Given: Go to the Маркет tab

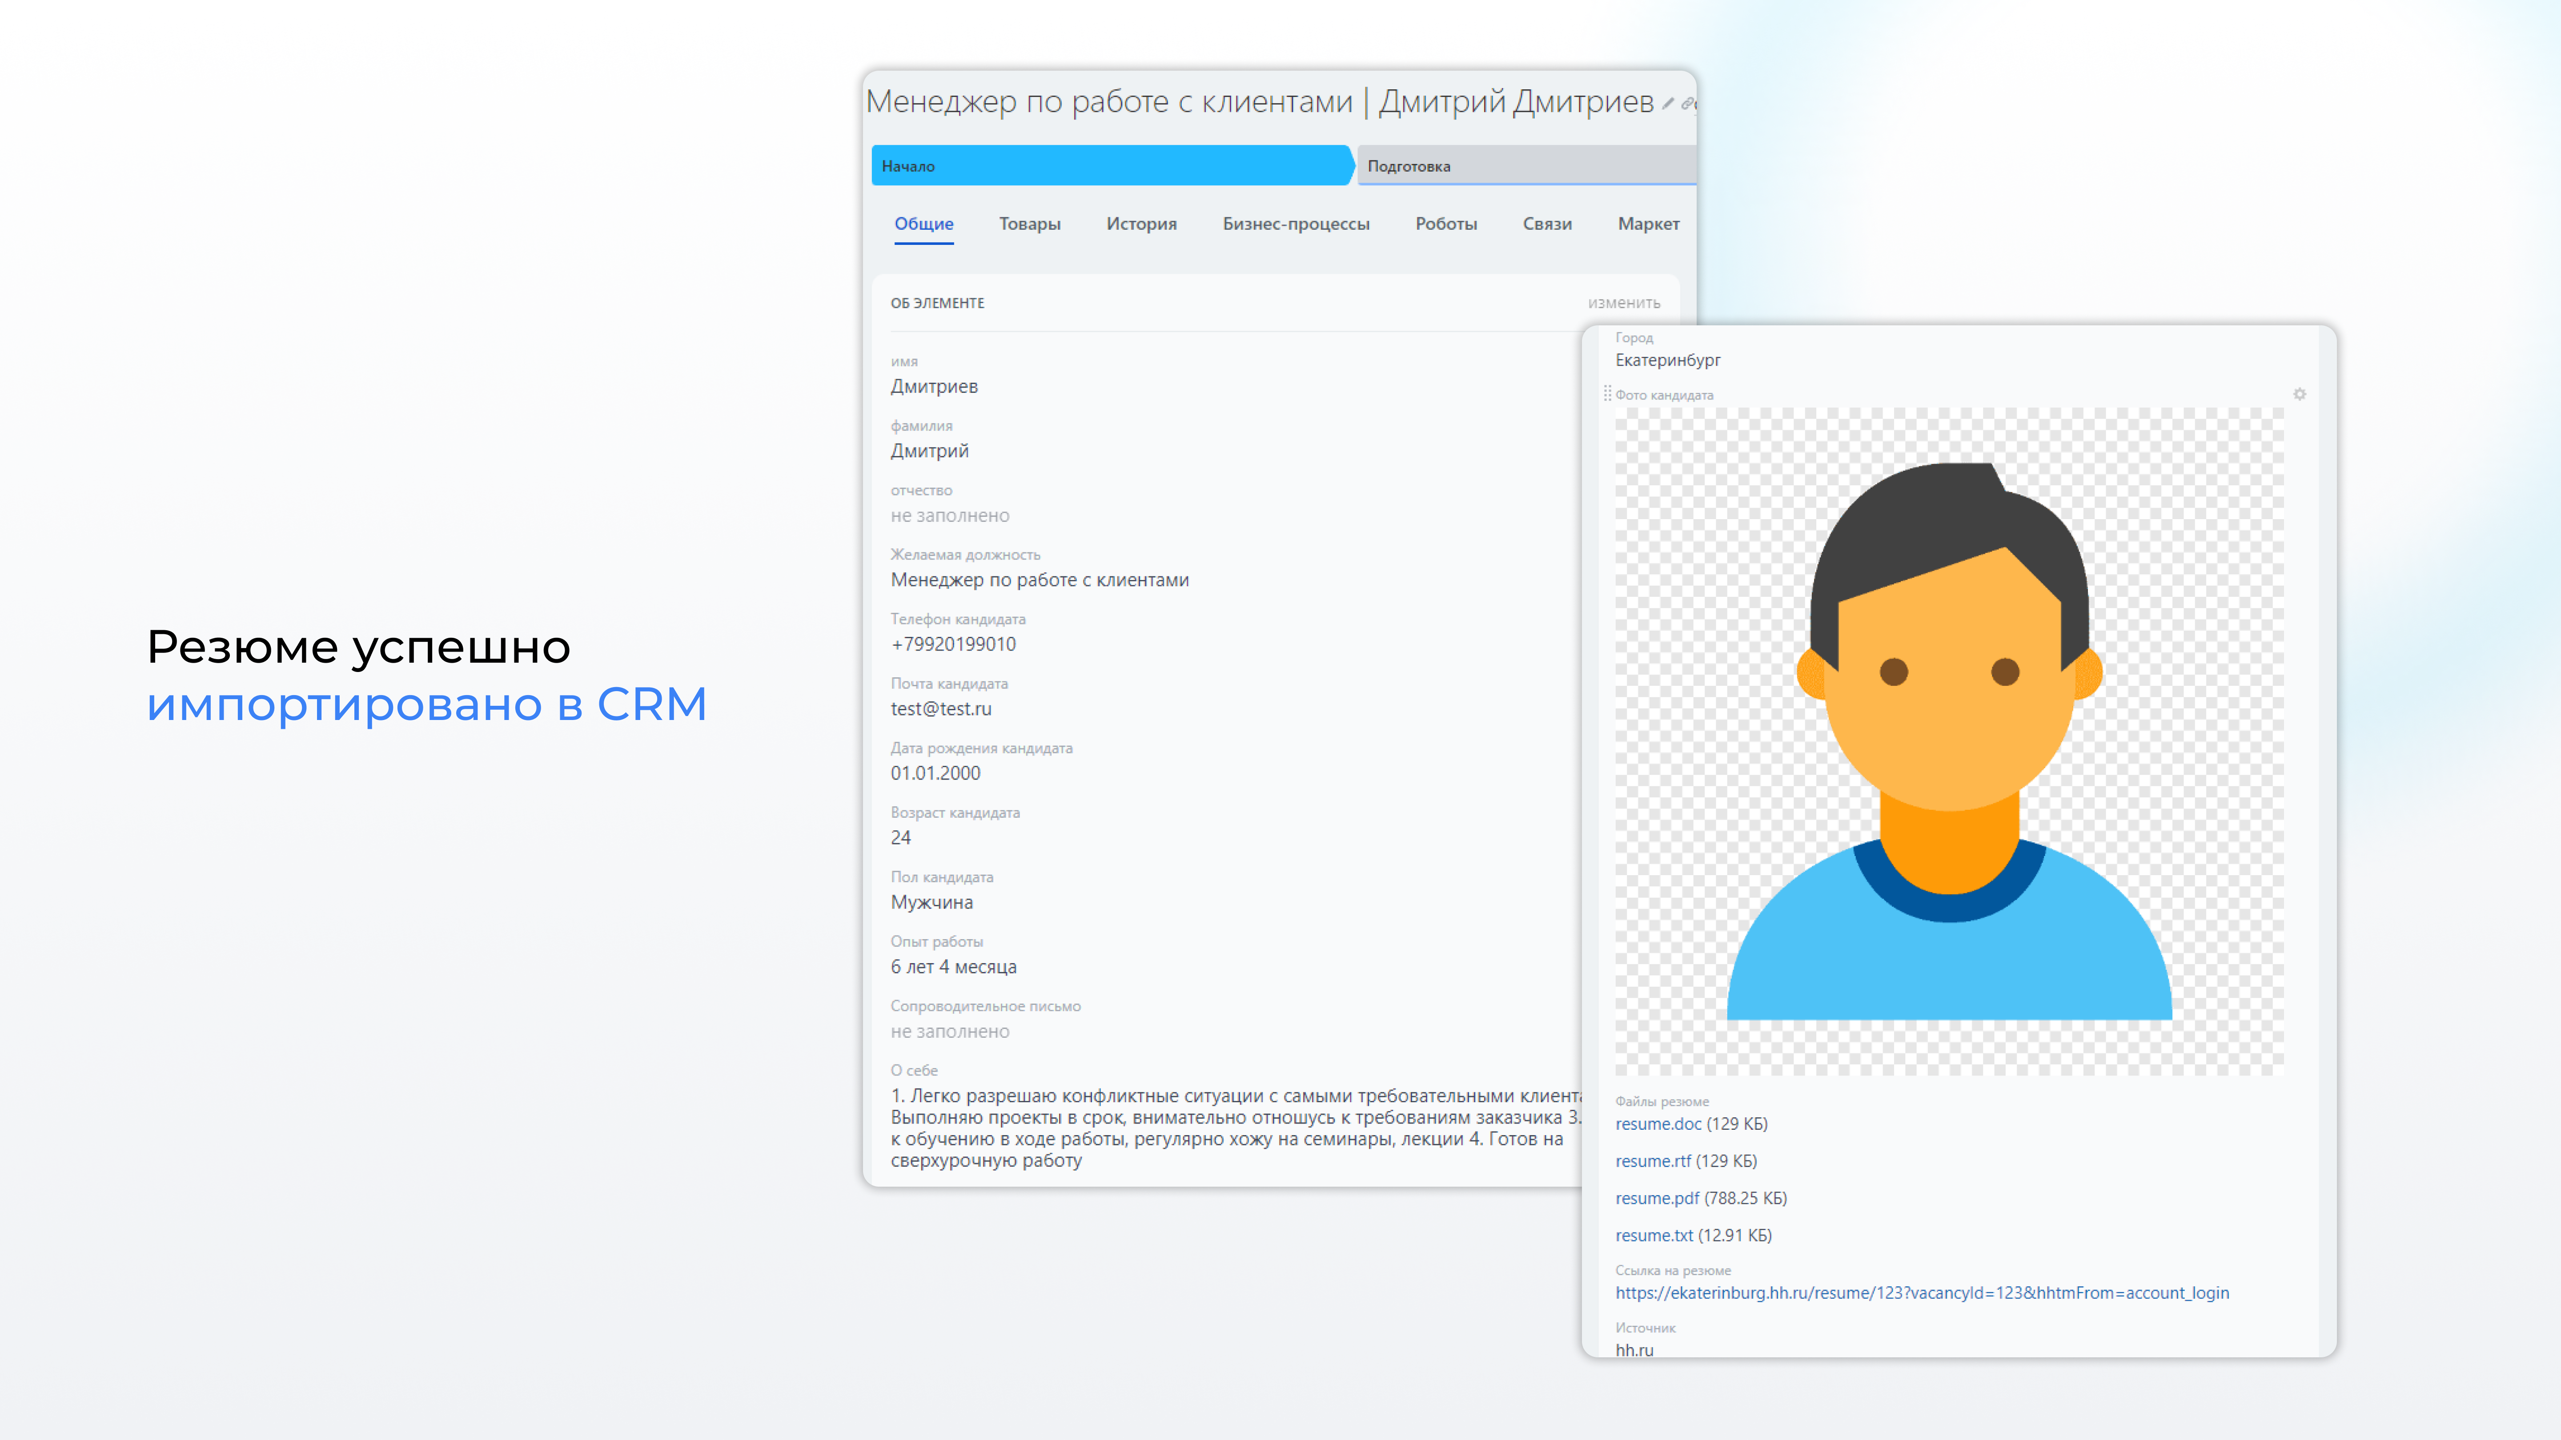Looking at the screenshot, I should [1647, 224].
